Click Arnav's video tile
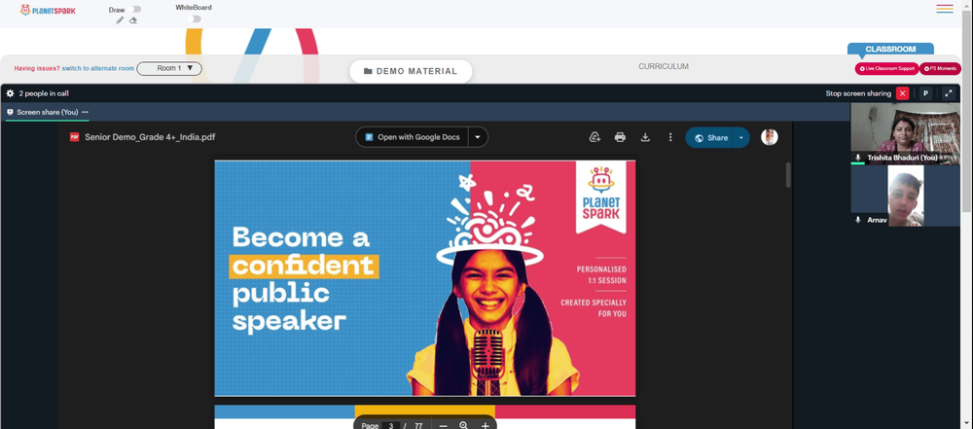This screenshot has width=973, height=429. [x=905, y=196]
